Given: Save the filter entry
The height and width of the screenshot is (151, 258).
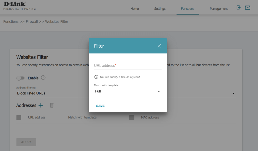Looking at the screenshot, I should point(100,106).
